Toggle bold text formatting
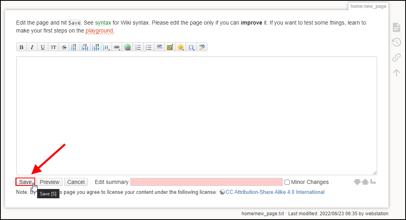This screenshot has width=406, height=220. 21,47
